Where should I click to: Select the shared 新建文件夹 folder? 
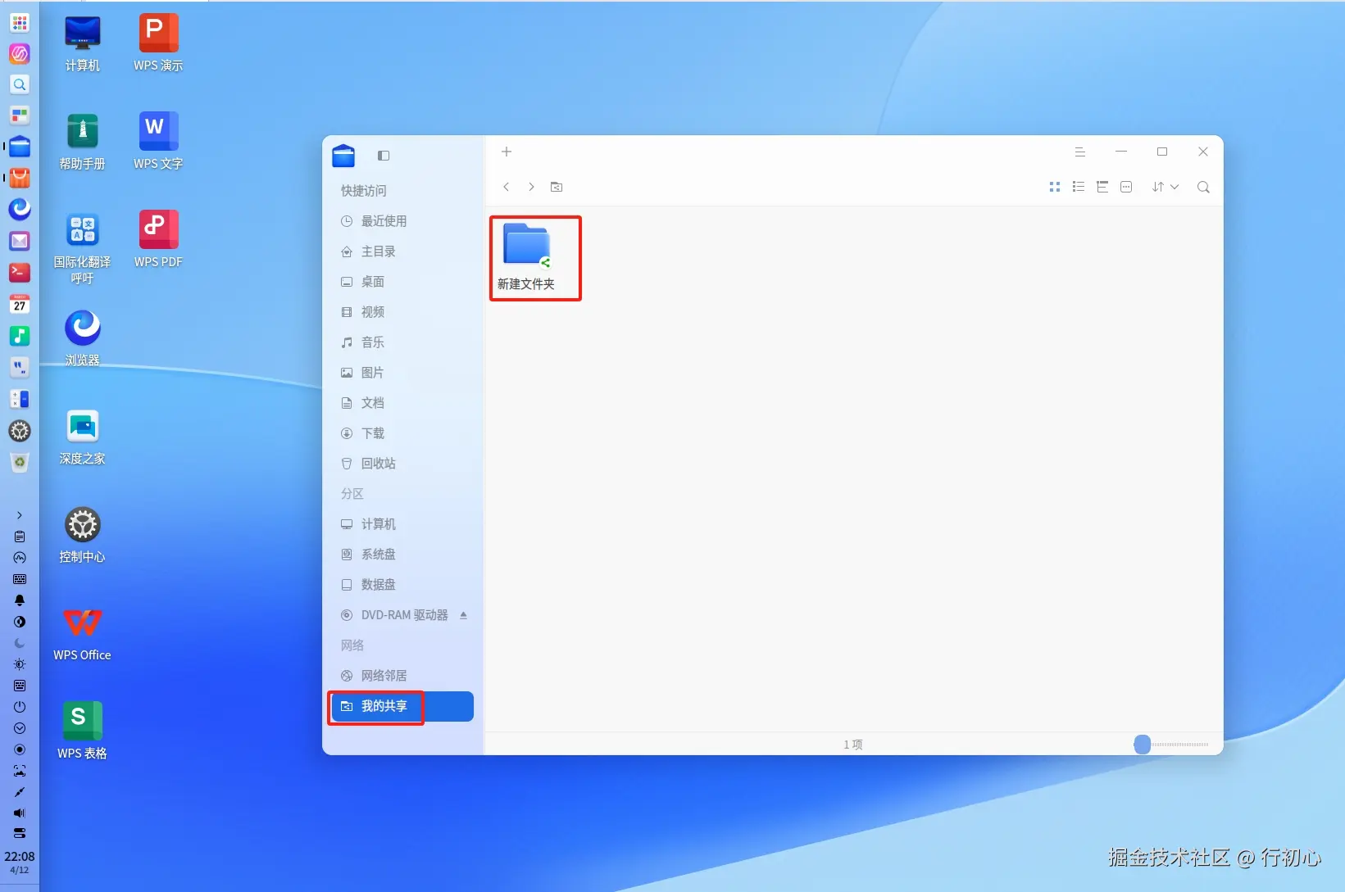[x=527, y=257]
